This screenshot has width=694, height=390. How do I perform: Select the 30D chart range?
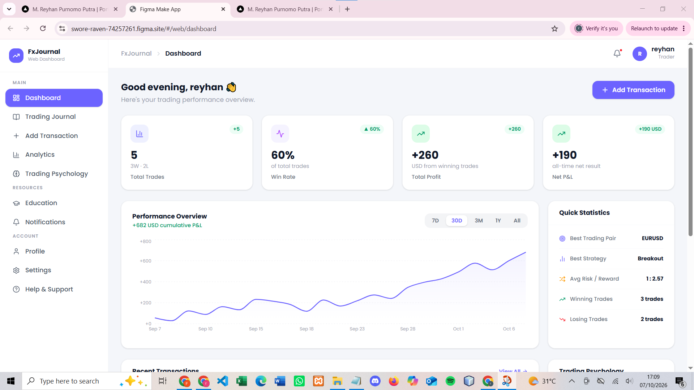(457, 221)
